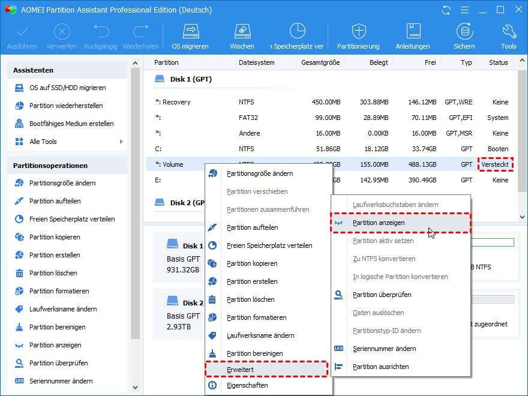The image size is (528, 396).
Task: Choose Partition kopieren in the context menu
Action: [268, 263]
